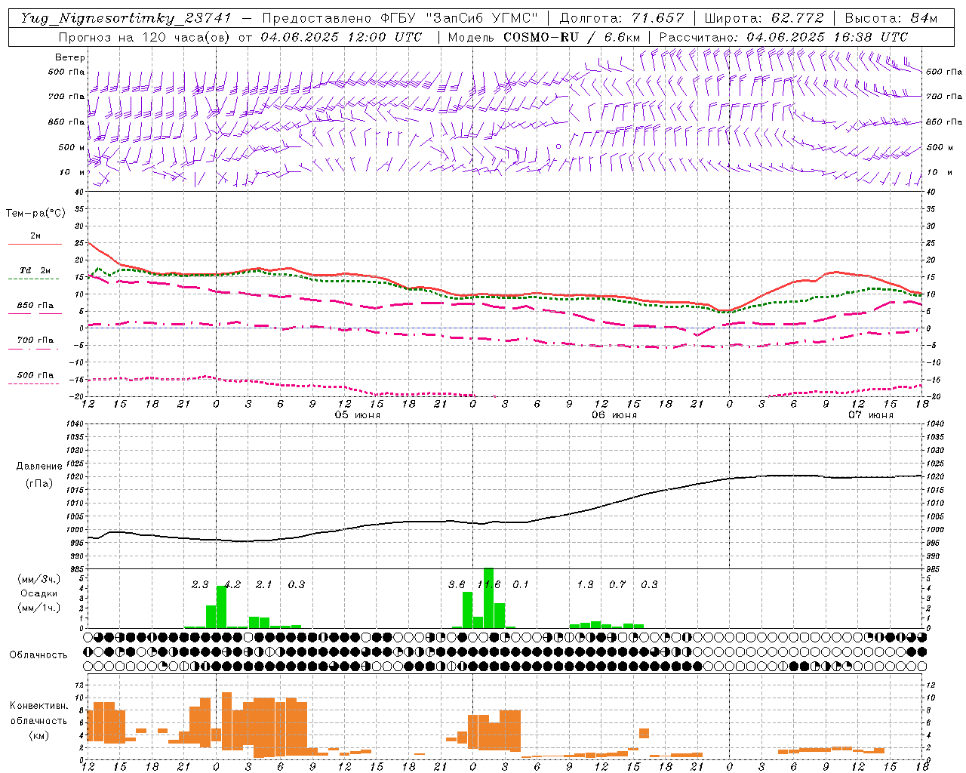Image resolution: width=966 pixels, height=773 pixels.
Task: Click the 4.2 precipitation total
Action: tap(232, 585)
